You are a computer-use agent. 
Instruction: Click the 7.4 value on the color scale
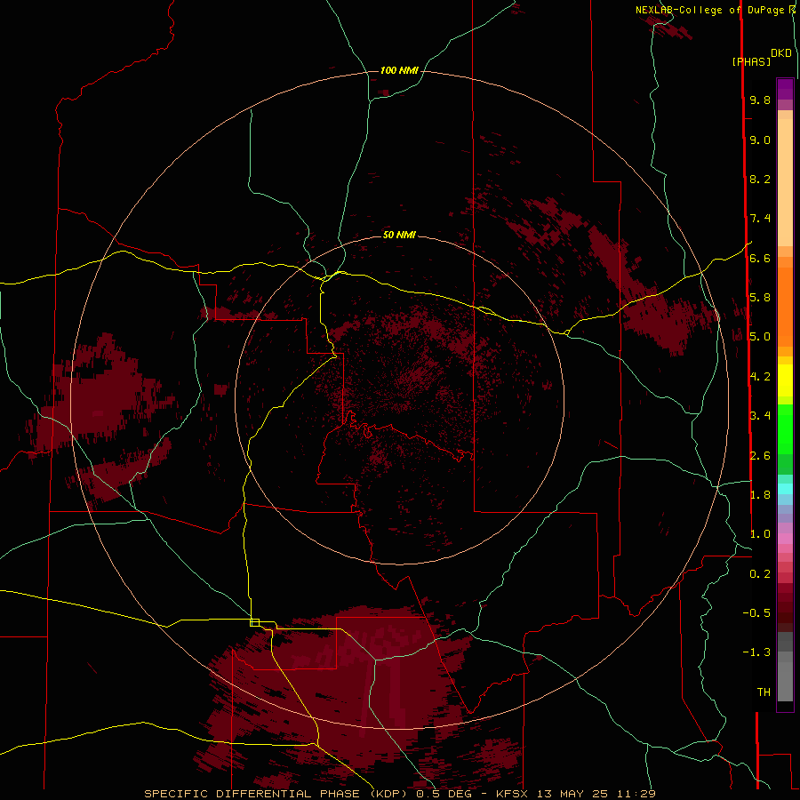coord(760,219)
